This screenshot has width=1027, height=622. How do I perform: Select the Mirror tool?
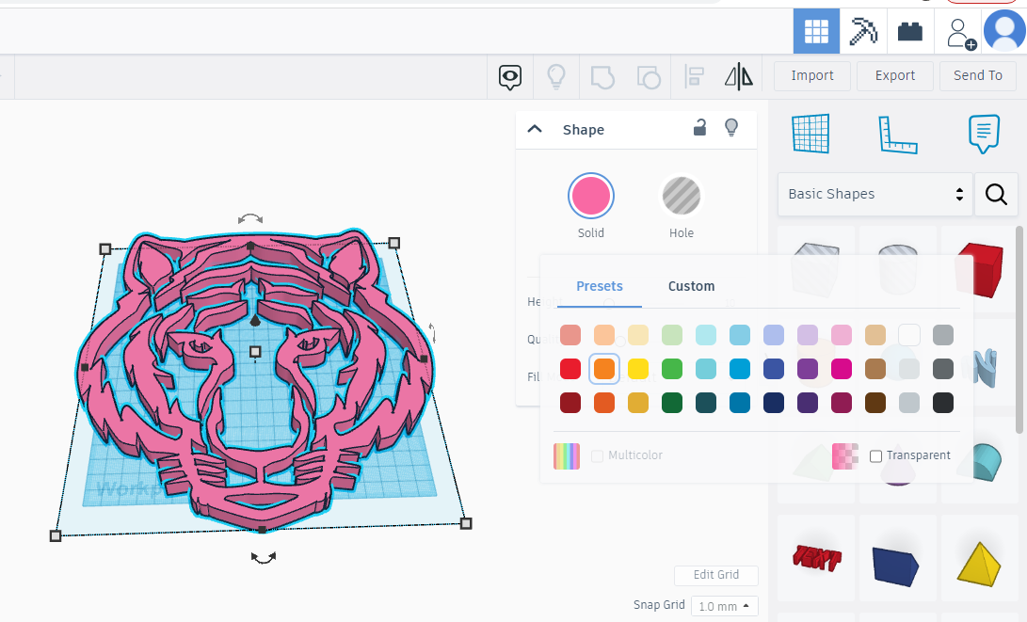pos(739,75)
